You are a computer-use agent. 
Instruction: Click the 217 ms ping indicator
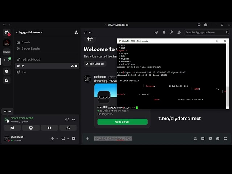click(x=7, y=111)
